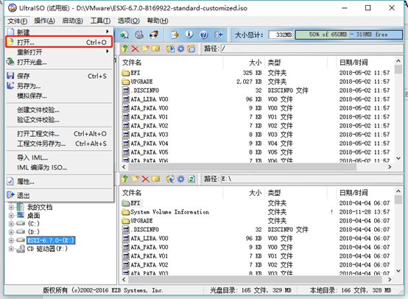Click the up-folder icon in upper pane toolbar

[x=124, y=49]
